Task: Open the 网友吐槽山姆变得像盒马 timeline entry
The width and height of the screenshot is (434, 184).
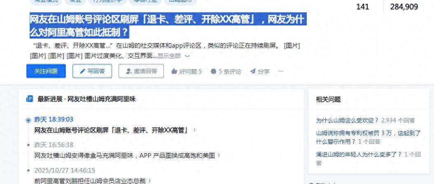Action: click(x=127, y=156)
